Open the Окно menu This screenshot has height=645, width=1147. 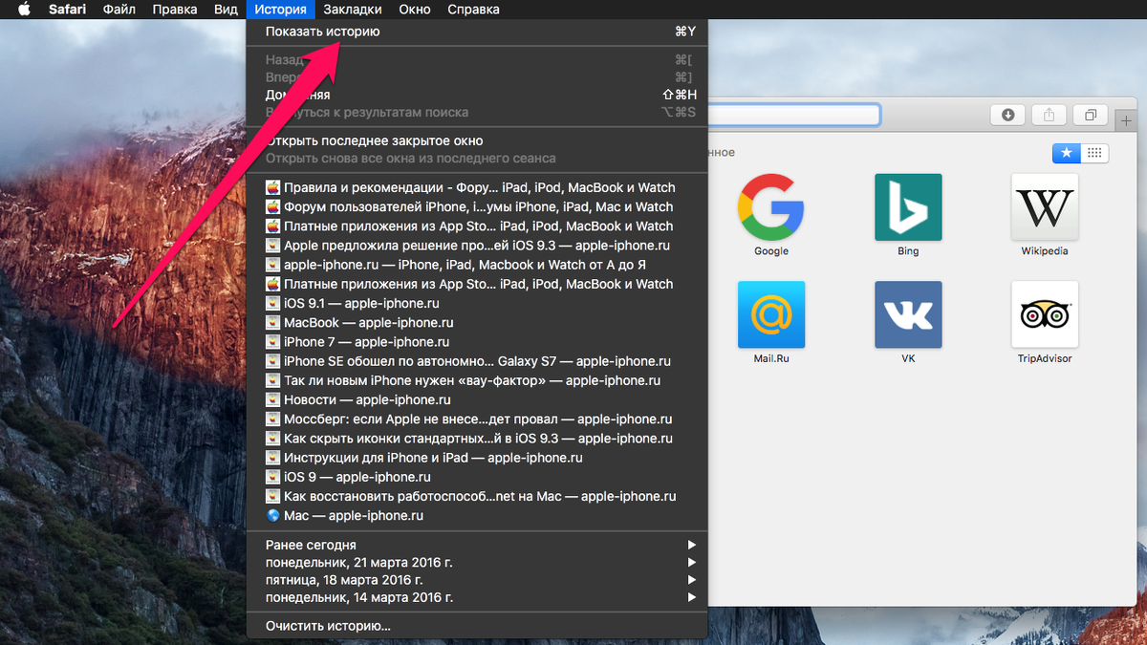(x=415, y=10)
